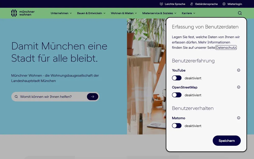Open the Mieterlogin link
Image resolution: width=254 pixels, height=159 pixels.
coord(232,4)
